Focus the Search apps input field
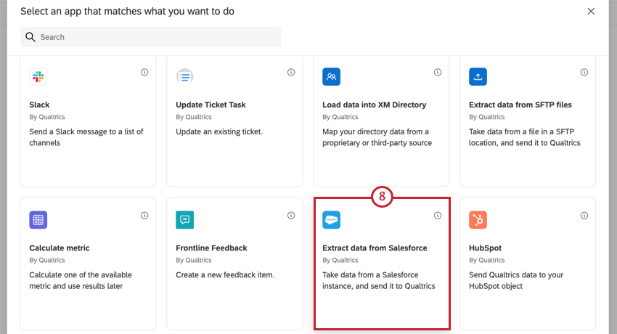 (x=151, y=37)
